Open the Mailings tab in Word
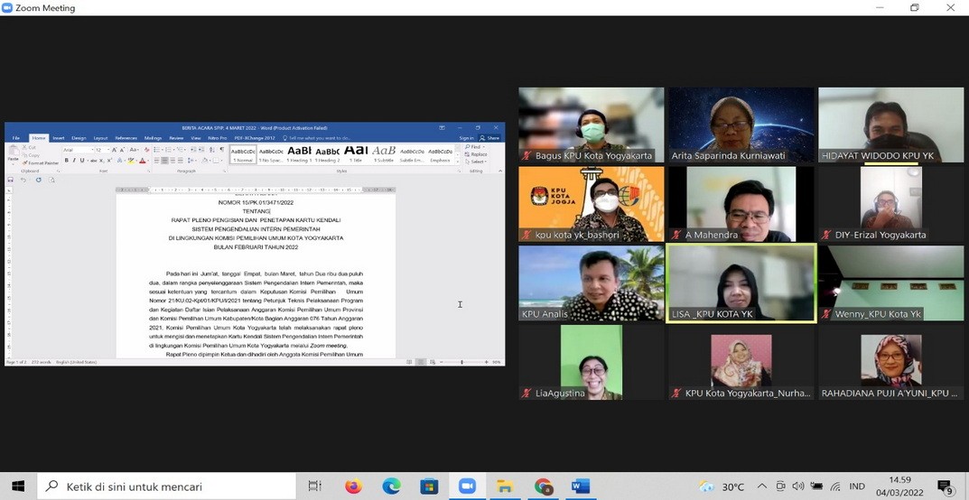The image size is (969, 500). tap(153, 138)
